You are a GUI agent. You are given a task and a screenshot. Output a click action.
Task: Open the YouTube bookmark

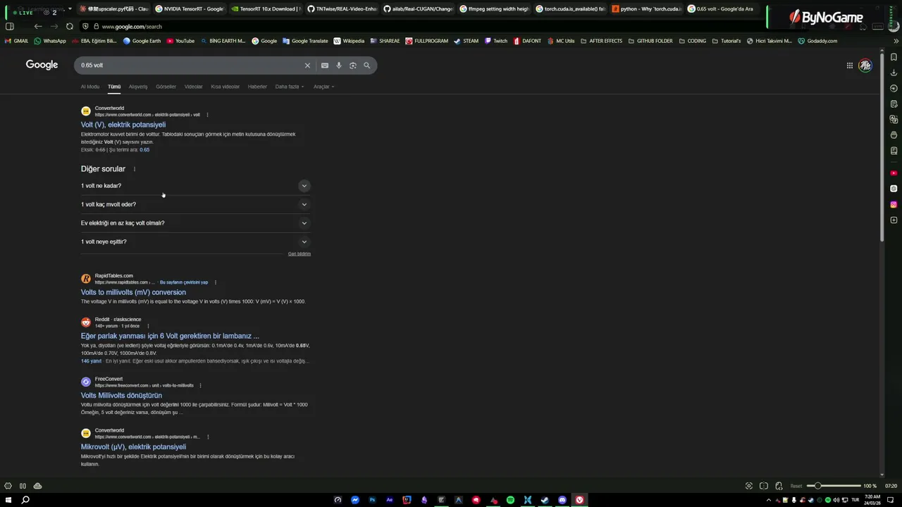pyautogui.click(x=180, y=41)
